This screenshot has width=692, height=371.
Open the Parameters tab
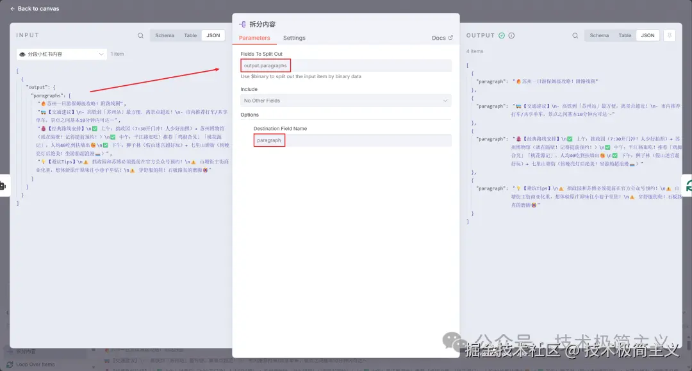point(254,38)
